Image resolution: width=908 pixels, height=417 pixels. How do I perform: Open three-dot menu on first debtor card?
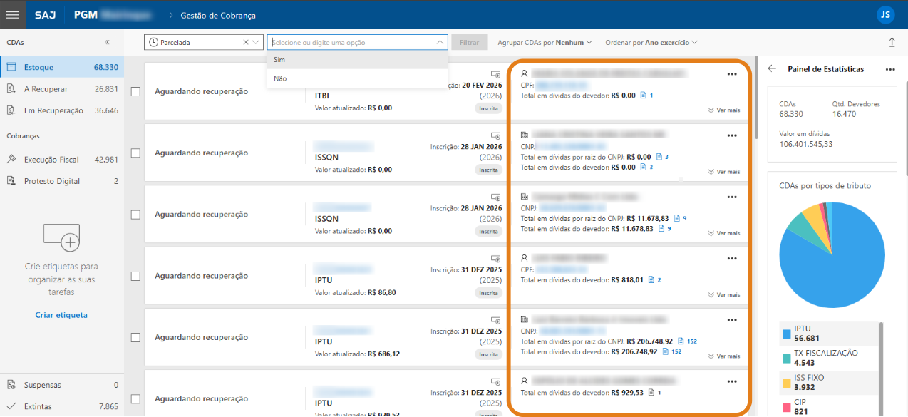[x=731, y=74]
